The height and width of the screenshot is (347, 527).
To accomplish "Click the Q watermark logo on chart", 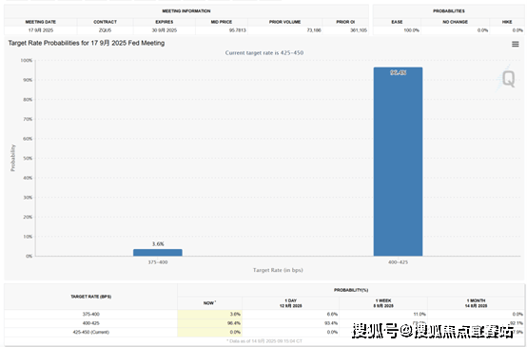I will click(x=507, y=78).
